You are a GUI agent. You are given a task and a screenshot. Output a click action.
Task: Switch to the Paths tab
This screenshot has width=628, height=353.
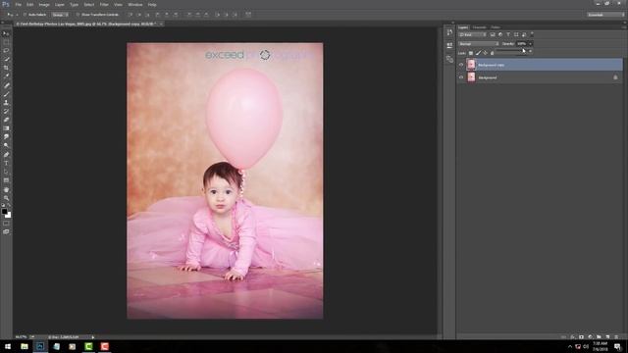click(496, 27)
